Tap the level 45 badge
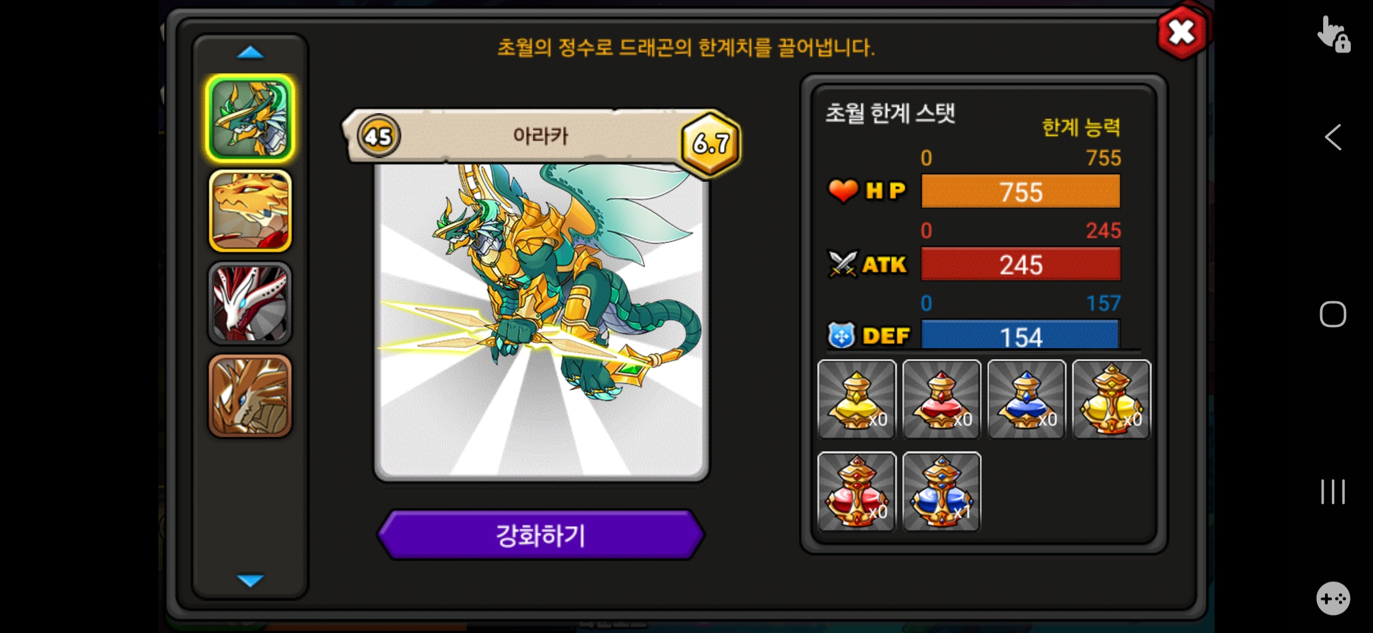This screenshot has width=1373, height=633. 378,137
